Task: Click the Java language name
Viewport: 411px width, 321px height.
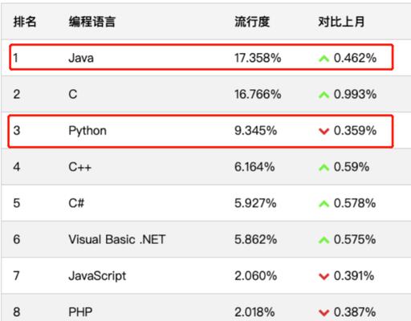Action: pyautogui.click(x=81, y=58)
